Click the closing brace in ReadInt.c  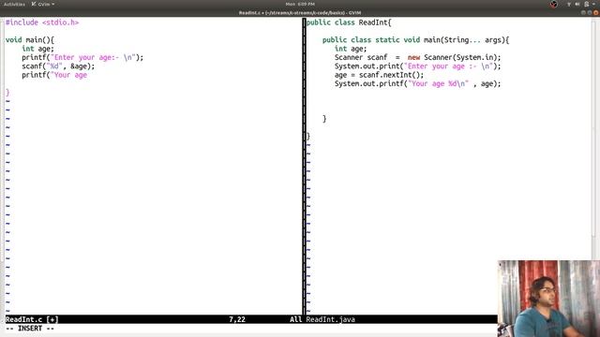[x=7, y=93]
